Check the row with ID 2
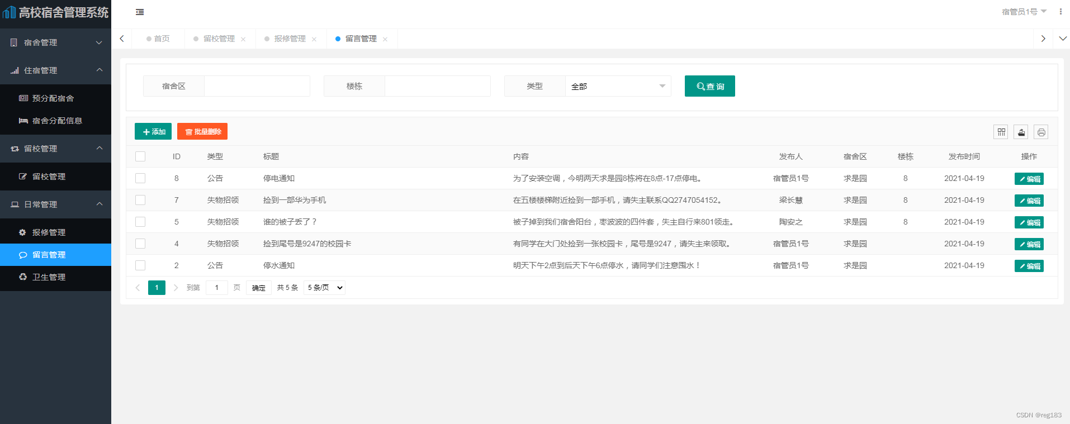The image size is (1070, 424). (x=140, y=265)
